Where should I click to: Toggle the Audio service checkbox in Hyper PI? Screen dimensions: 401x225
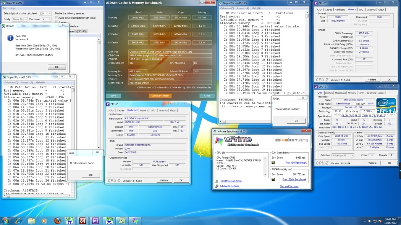pyautogui.click(x=57, y=18)
